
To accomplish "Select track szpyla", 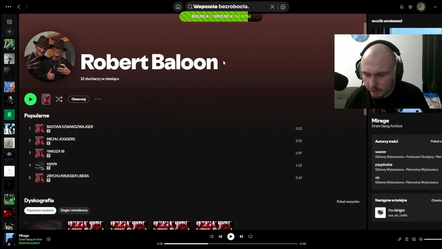I will pos(52,164).
